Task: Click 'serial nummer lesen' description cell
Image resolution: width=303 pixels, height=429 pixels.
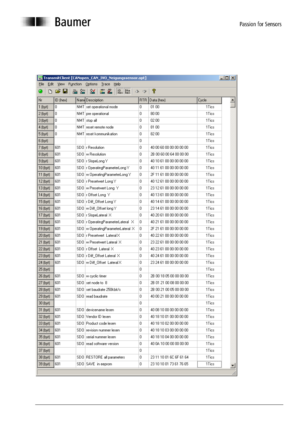Action: coord(112,337)
